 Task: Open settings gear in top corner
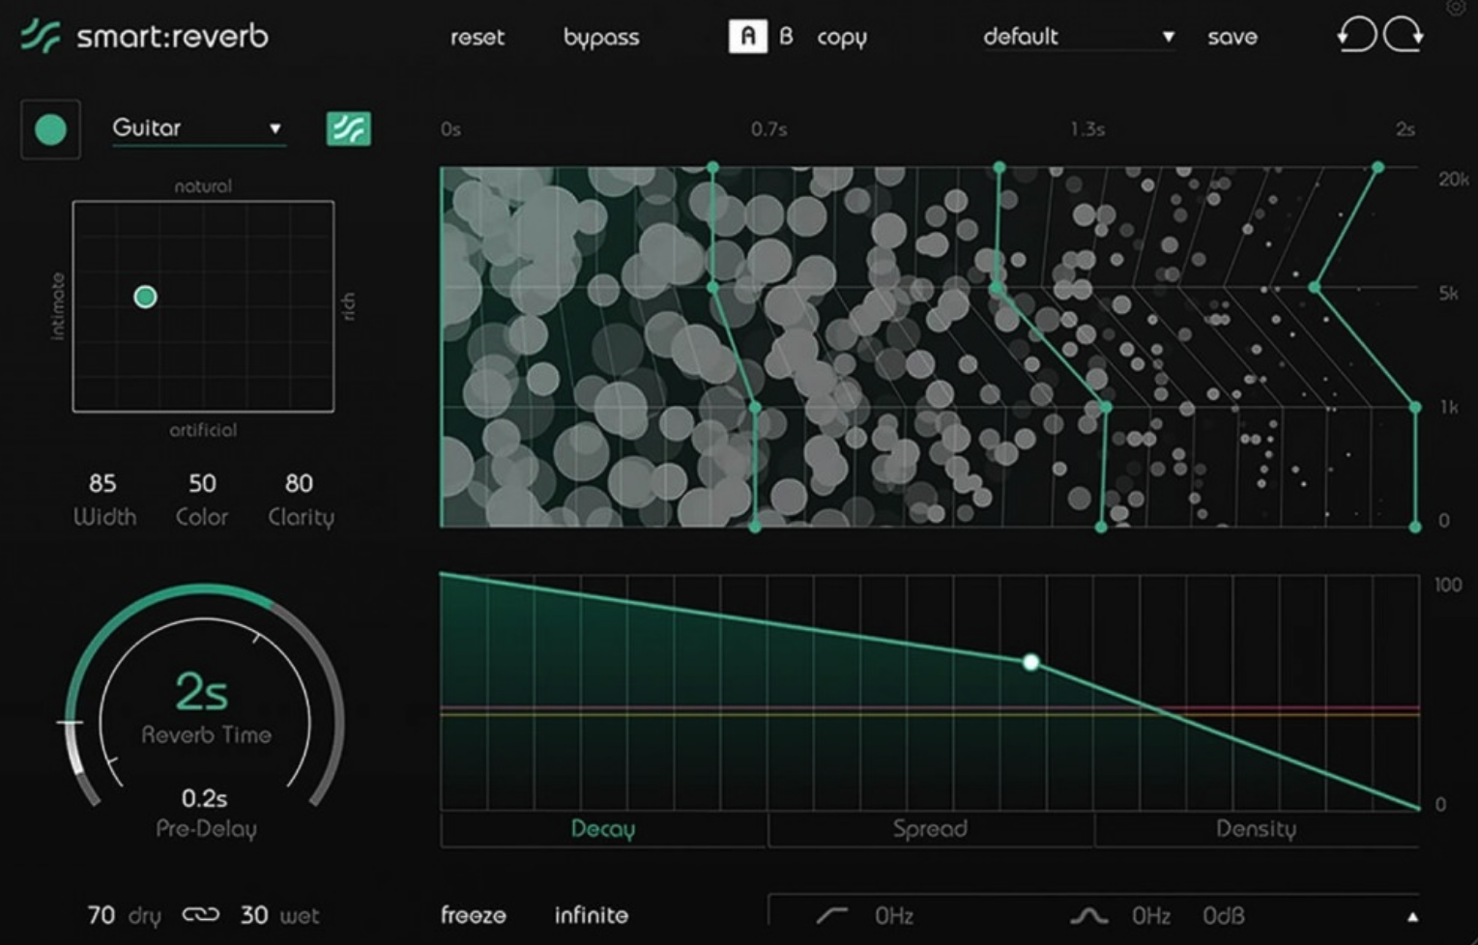coord(1456,8)
